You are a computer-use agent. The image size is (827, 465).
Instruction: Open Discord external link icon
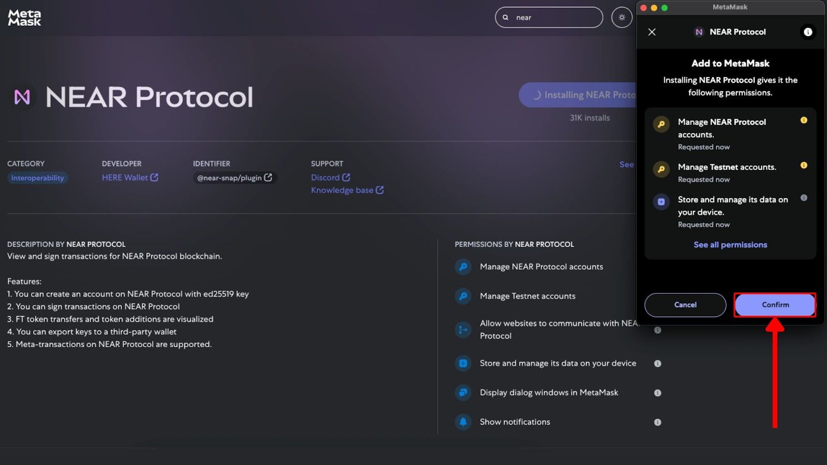pyautogui.click(x=346, y=177)
